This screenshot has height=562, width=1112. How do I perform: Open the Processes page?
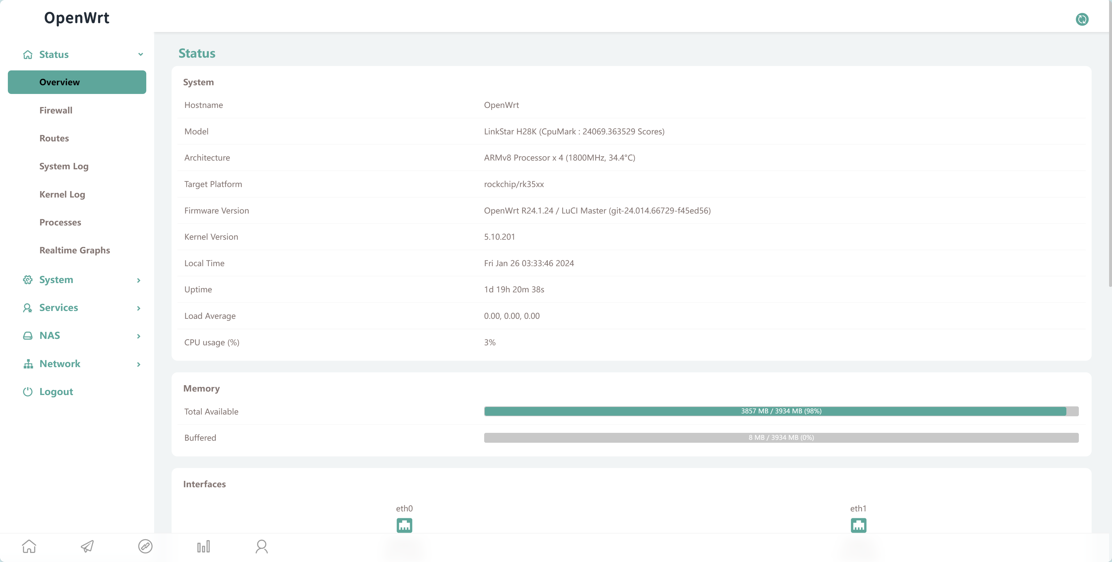(60, 222)
